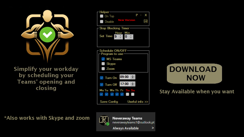Uncheck the Tuesday checkbox
The height and width of the screenshot is (137, 244).
107,94
